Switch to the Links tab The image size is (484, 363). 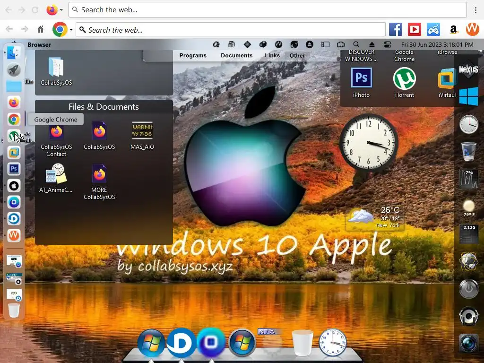pos(272,56)
